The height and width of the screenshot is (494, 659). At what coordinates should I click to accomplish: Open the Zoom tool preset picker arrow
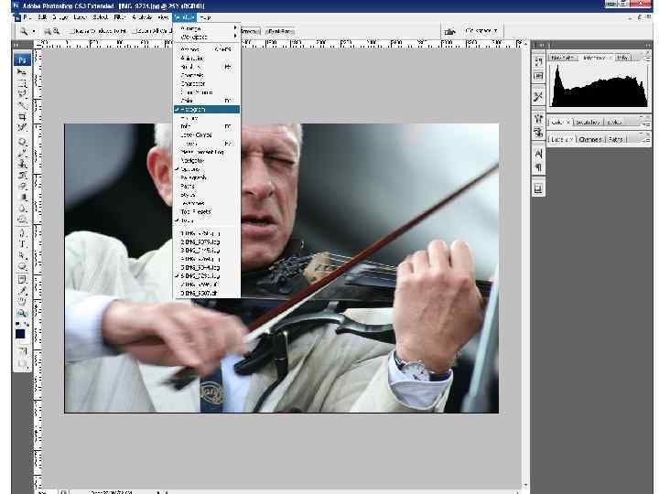click(x=34, y=31)
